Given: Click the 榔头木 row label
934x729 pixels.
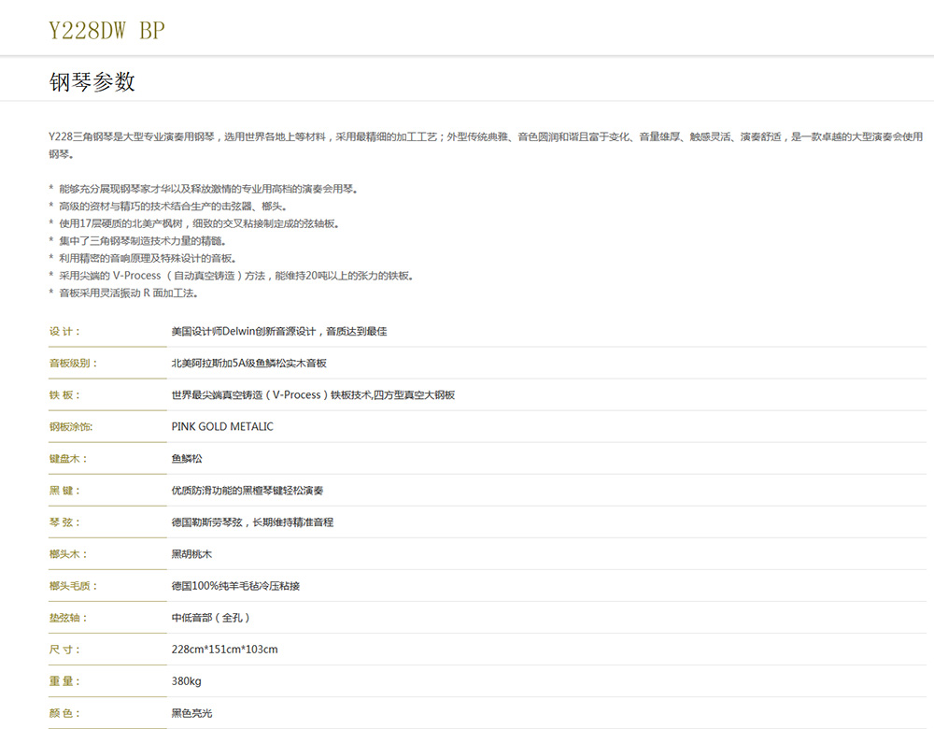Looking at the screenshot, I should [x=68, y=553].
